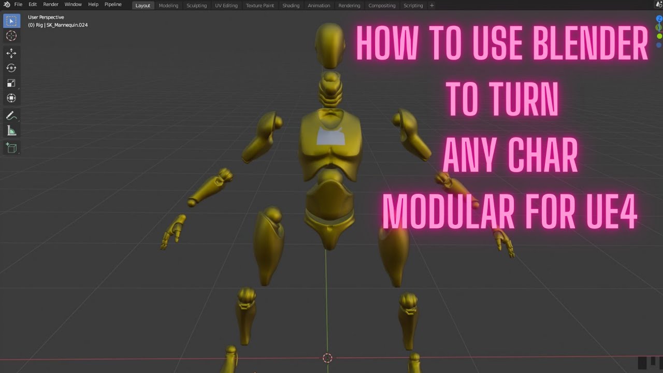Open the Render menu
663x373 pixels.
pos(51,5)
